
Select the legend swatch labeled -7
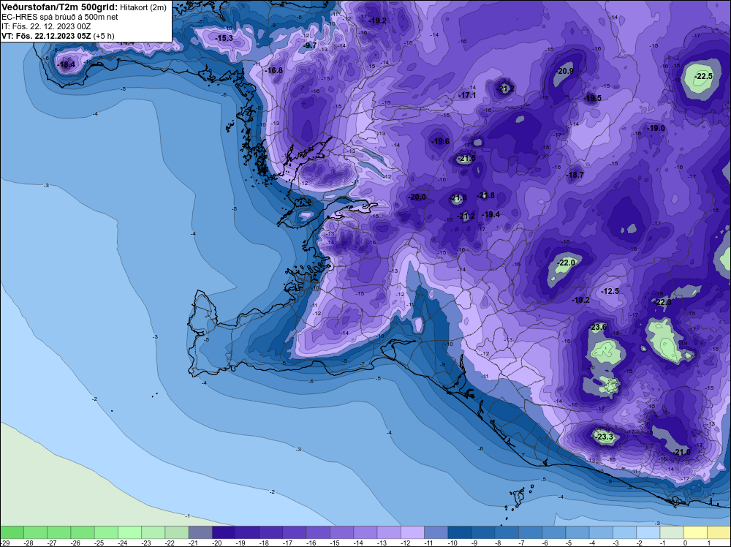point(531,532)
